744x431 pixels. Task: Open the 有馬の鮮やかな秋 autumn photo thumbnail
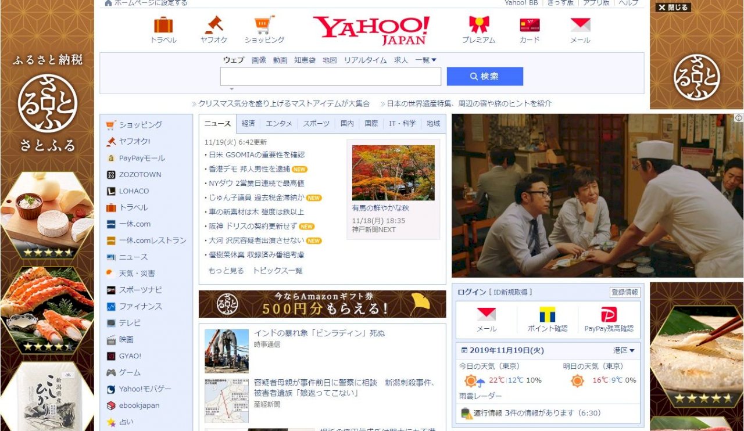(x=393, y=173)
